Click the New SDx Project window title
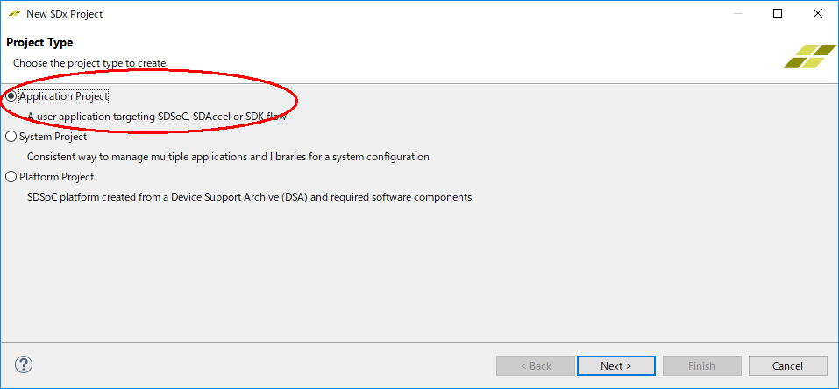The width and height of the screenshot is (839, 389). tap(65, 14)
